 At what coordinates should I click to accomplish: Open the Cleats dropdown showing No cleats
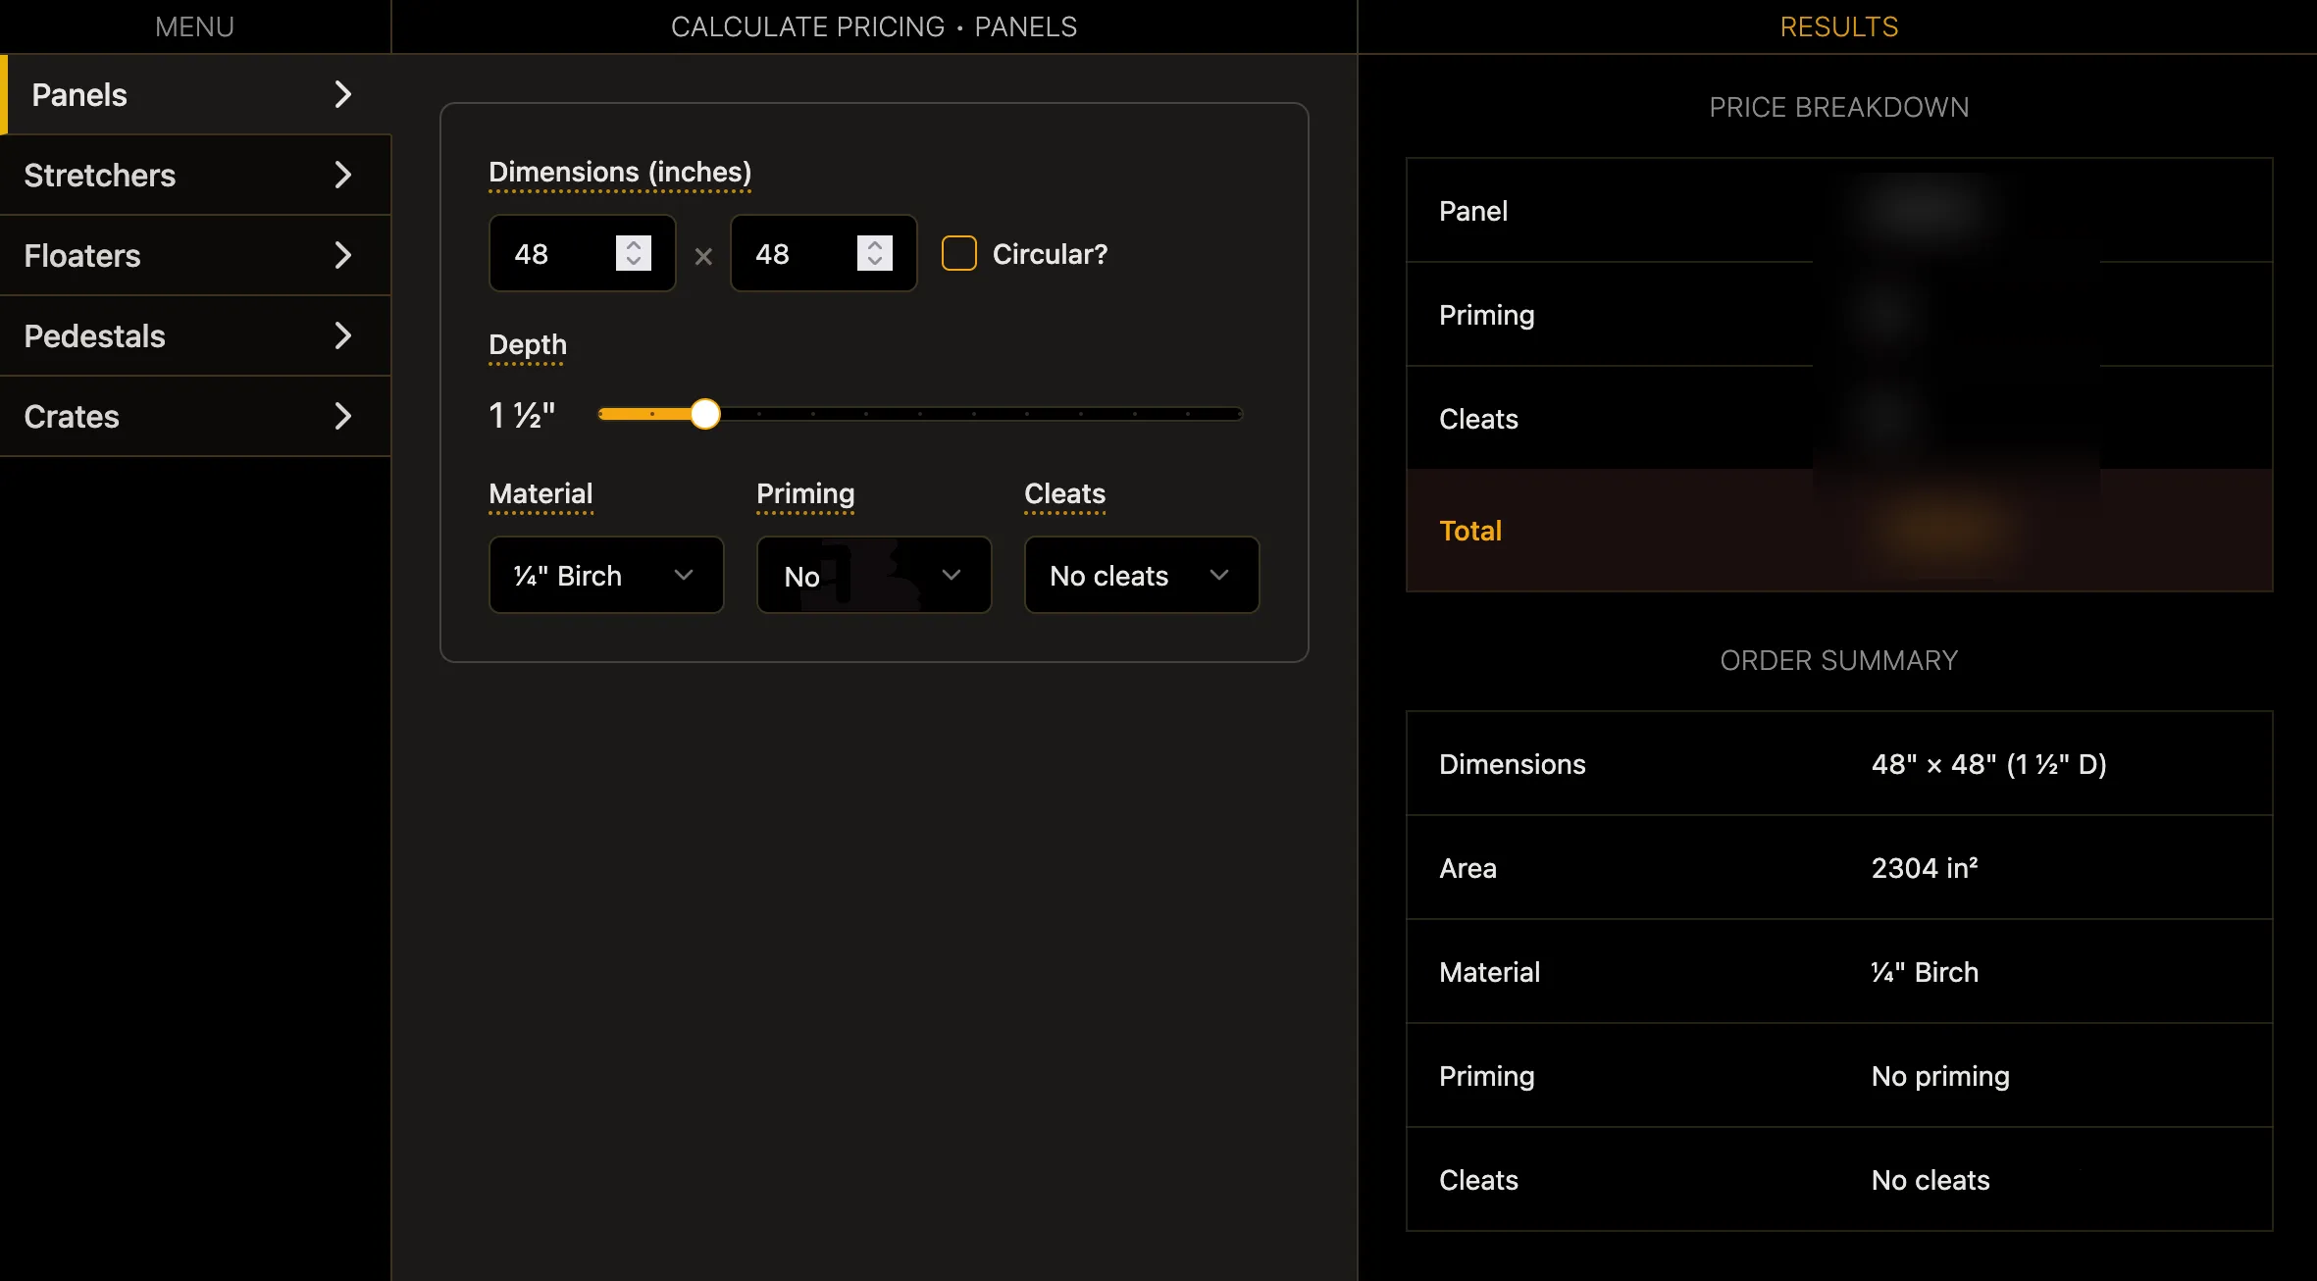1142,575
